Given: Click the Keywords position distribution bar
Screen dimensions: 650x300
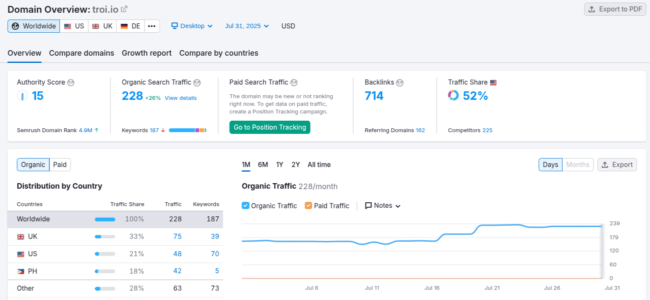Looking at the screenshot, I should point(188,130).
